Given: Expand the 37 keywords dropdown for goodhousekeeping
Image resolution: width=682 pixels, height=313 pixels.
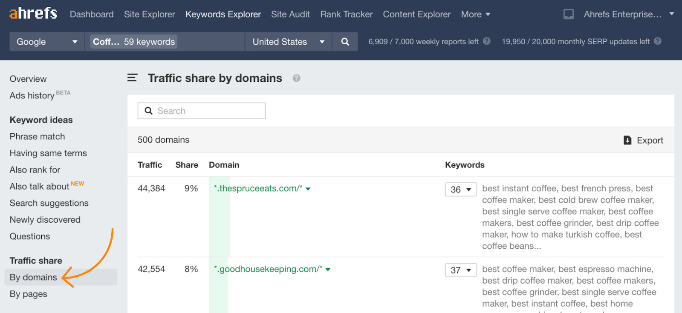Looking at the screenshot, I should pos(460,270).
